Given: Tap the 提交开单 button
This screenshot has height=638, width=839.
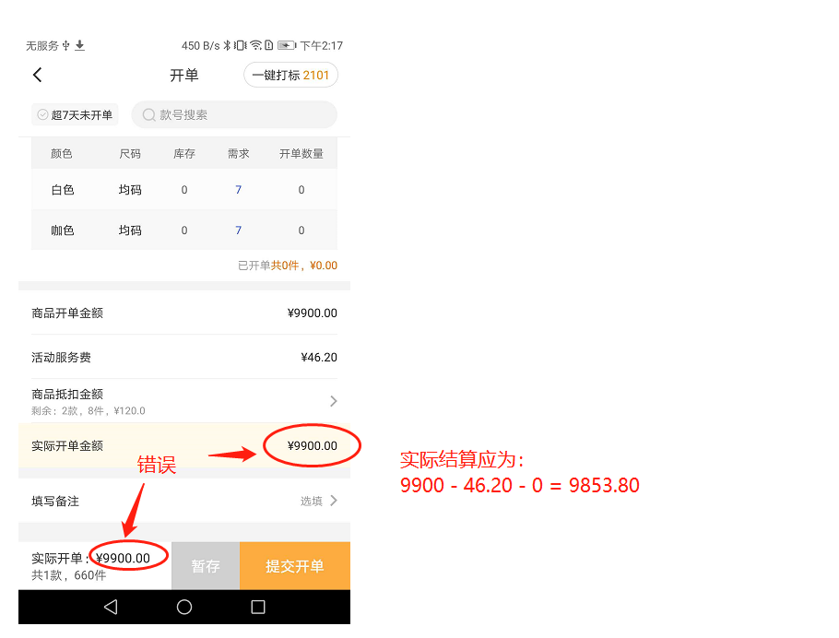Looking at the screenshot, I should [x=295, y=566].
